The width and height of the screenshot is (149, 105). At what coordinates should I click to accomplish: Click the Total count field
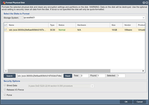pyautogui.click(x=85, y=76)
